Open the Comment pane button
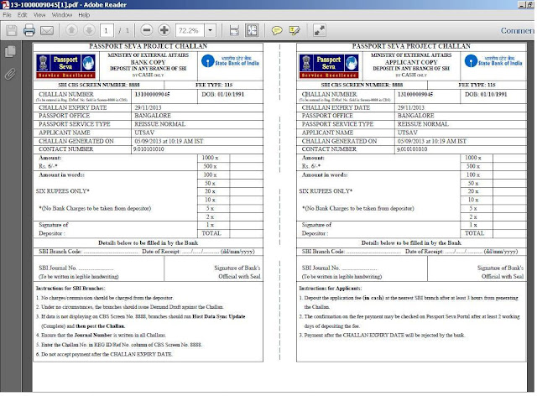Image resolution: width=537 pixels, height=396 pixels. [x=518, y=30]
